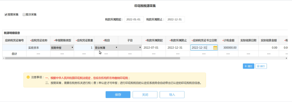This screenshot has width=292, height=102.
Task: Click the 应税凭证数量 cell
Action: point(84,48)
